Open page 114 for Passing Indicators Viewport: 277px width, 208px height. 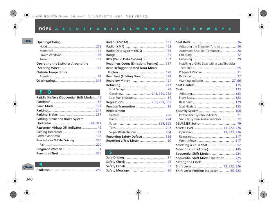click(98, 132)
